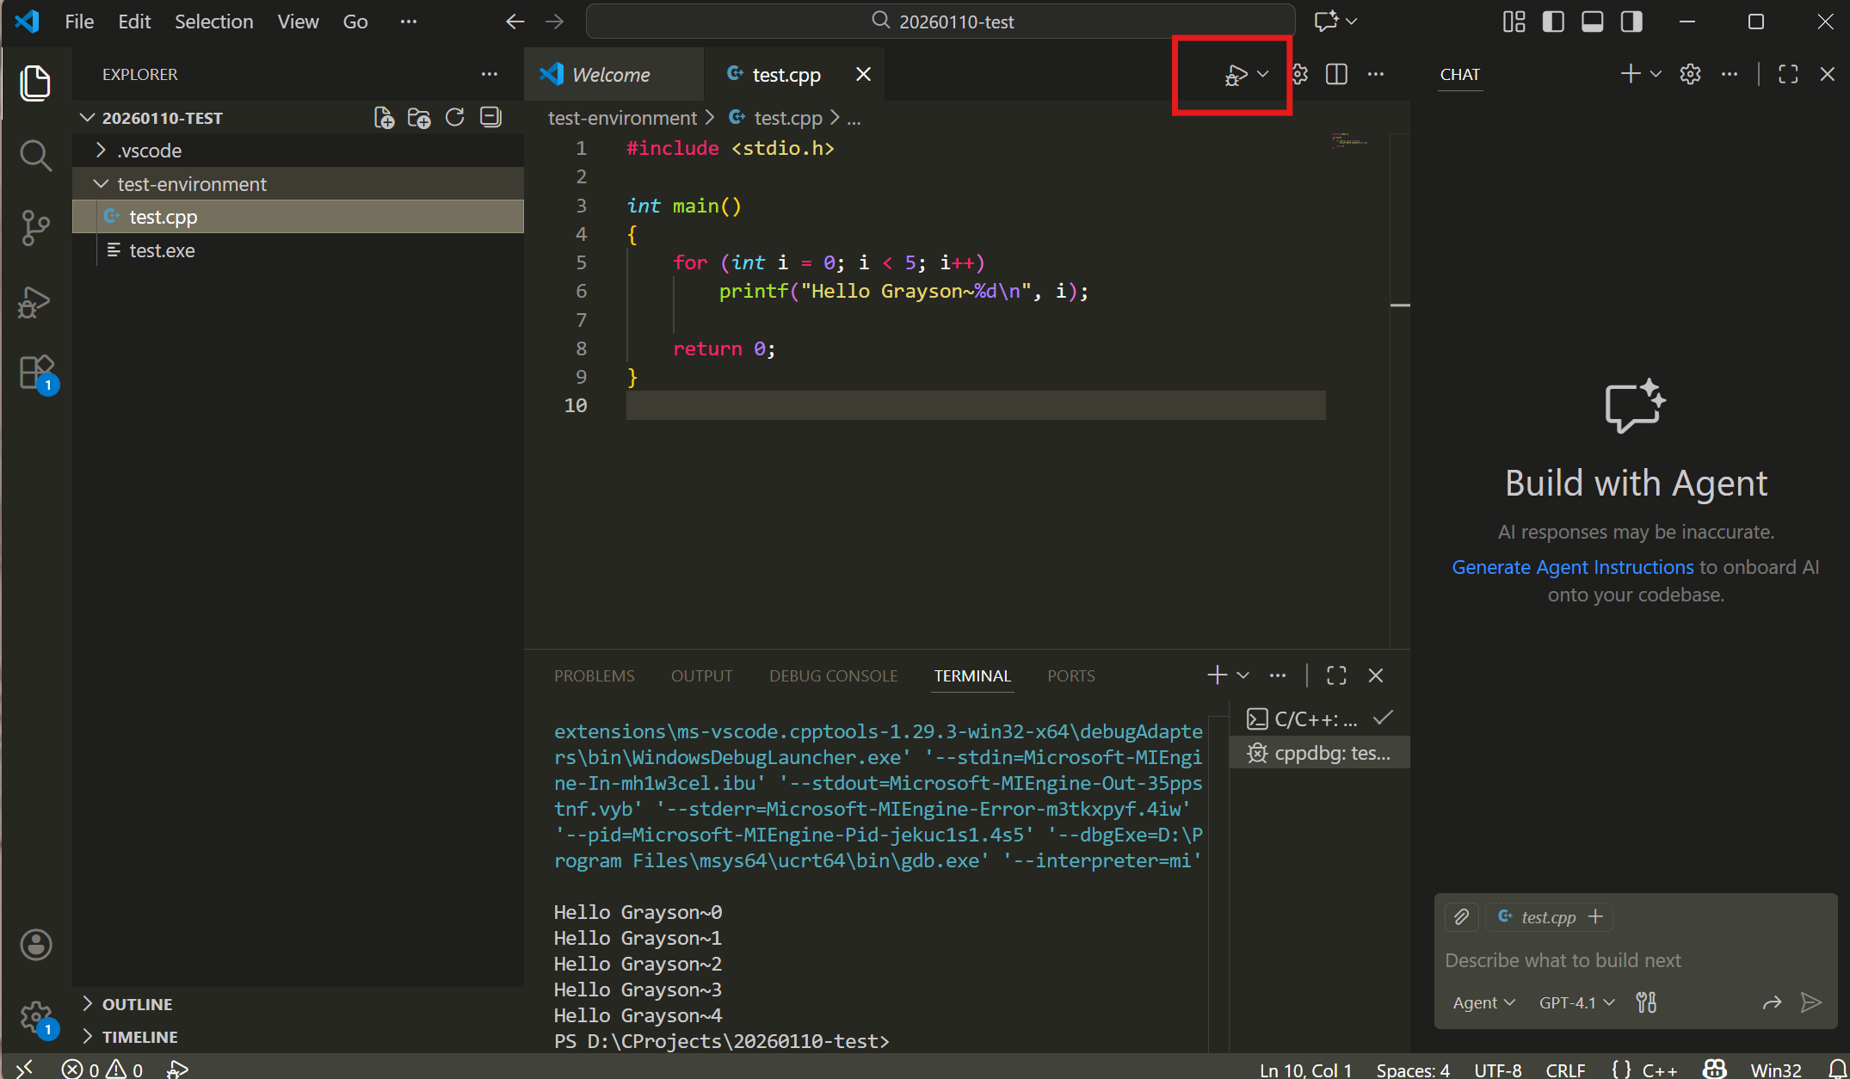Switch to the Welcome tab

point(614,75)
